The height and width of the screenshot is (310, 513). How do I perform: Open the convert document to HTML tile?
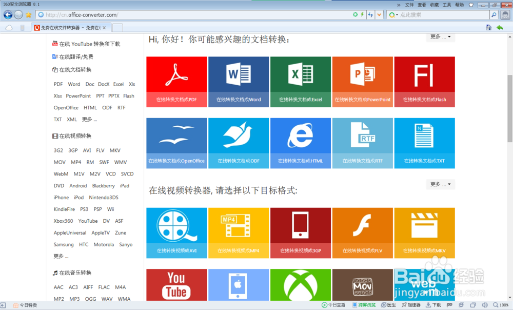point(300,143)
